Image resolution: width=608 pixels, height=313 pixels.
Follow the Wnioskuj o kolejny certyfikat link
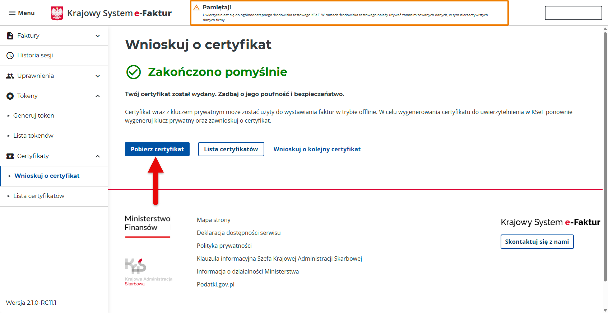point(317,149)
